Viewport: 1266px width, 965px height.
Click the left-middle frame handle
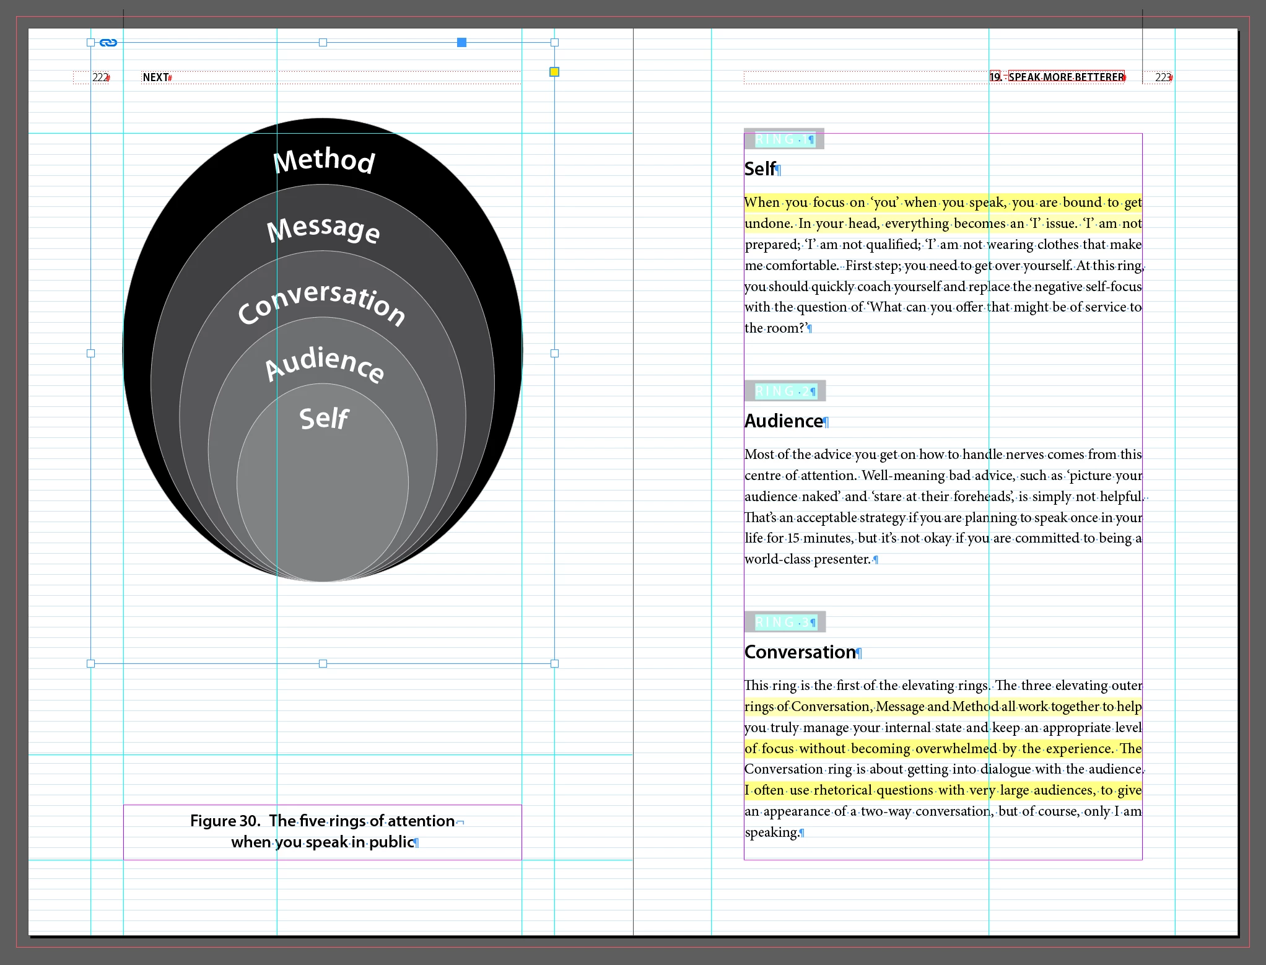[91, 353]
